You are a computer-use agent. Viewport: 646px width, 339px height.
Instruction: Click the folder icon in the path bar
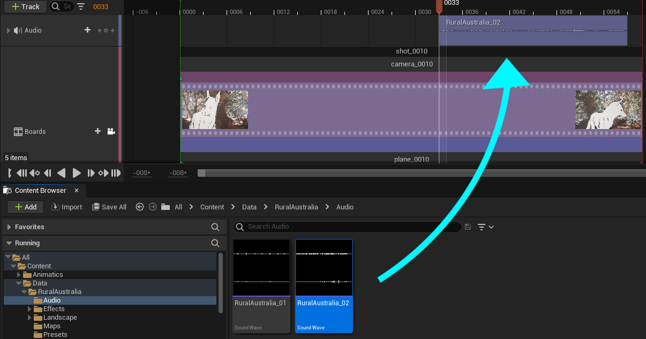tap(166, 207)
